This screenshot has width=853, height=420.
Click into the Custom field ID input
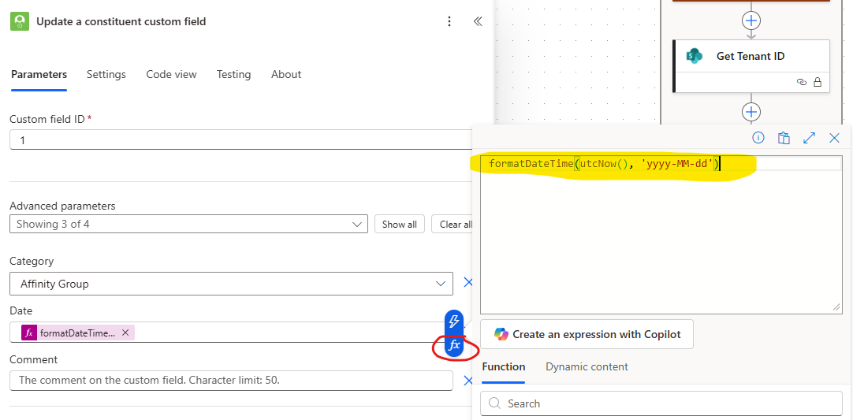[241, 139]
